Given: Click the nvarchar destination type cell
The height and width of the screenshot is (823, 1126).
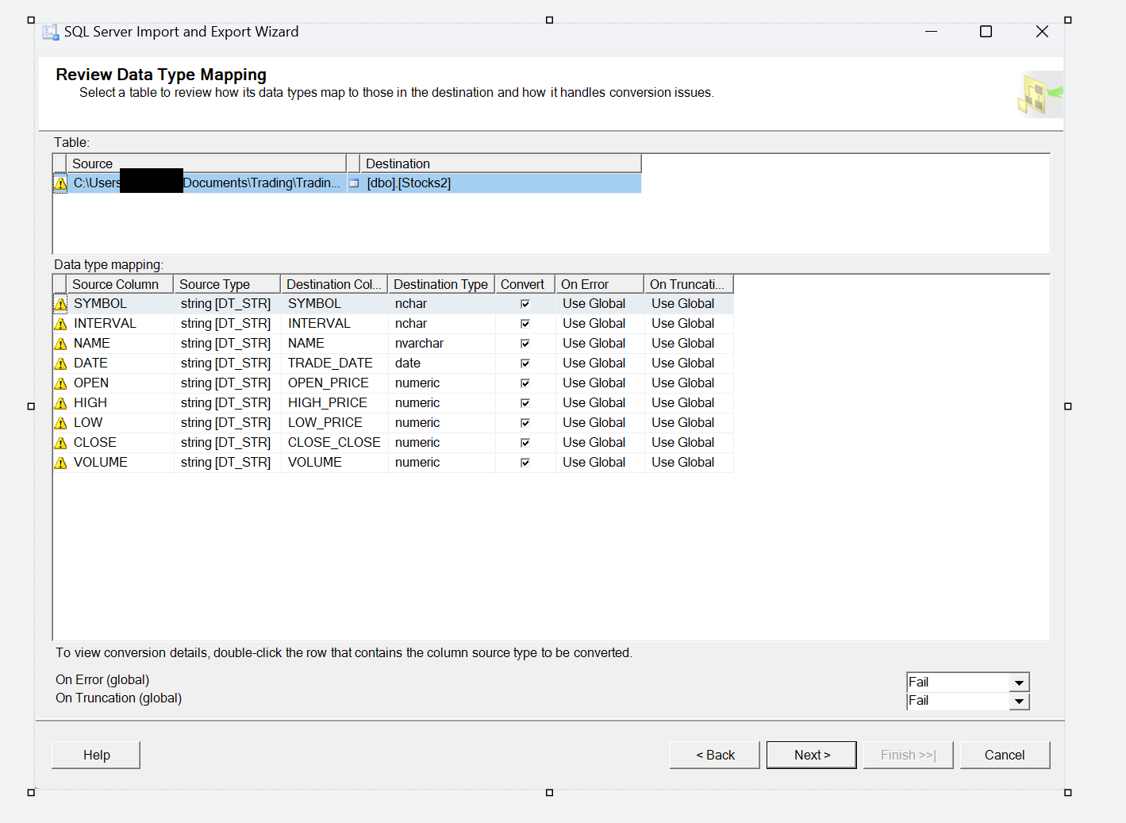Looking at the screenshot, I should pyautogui.click(x=441, y=344).
